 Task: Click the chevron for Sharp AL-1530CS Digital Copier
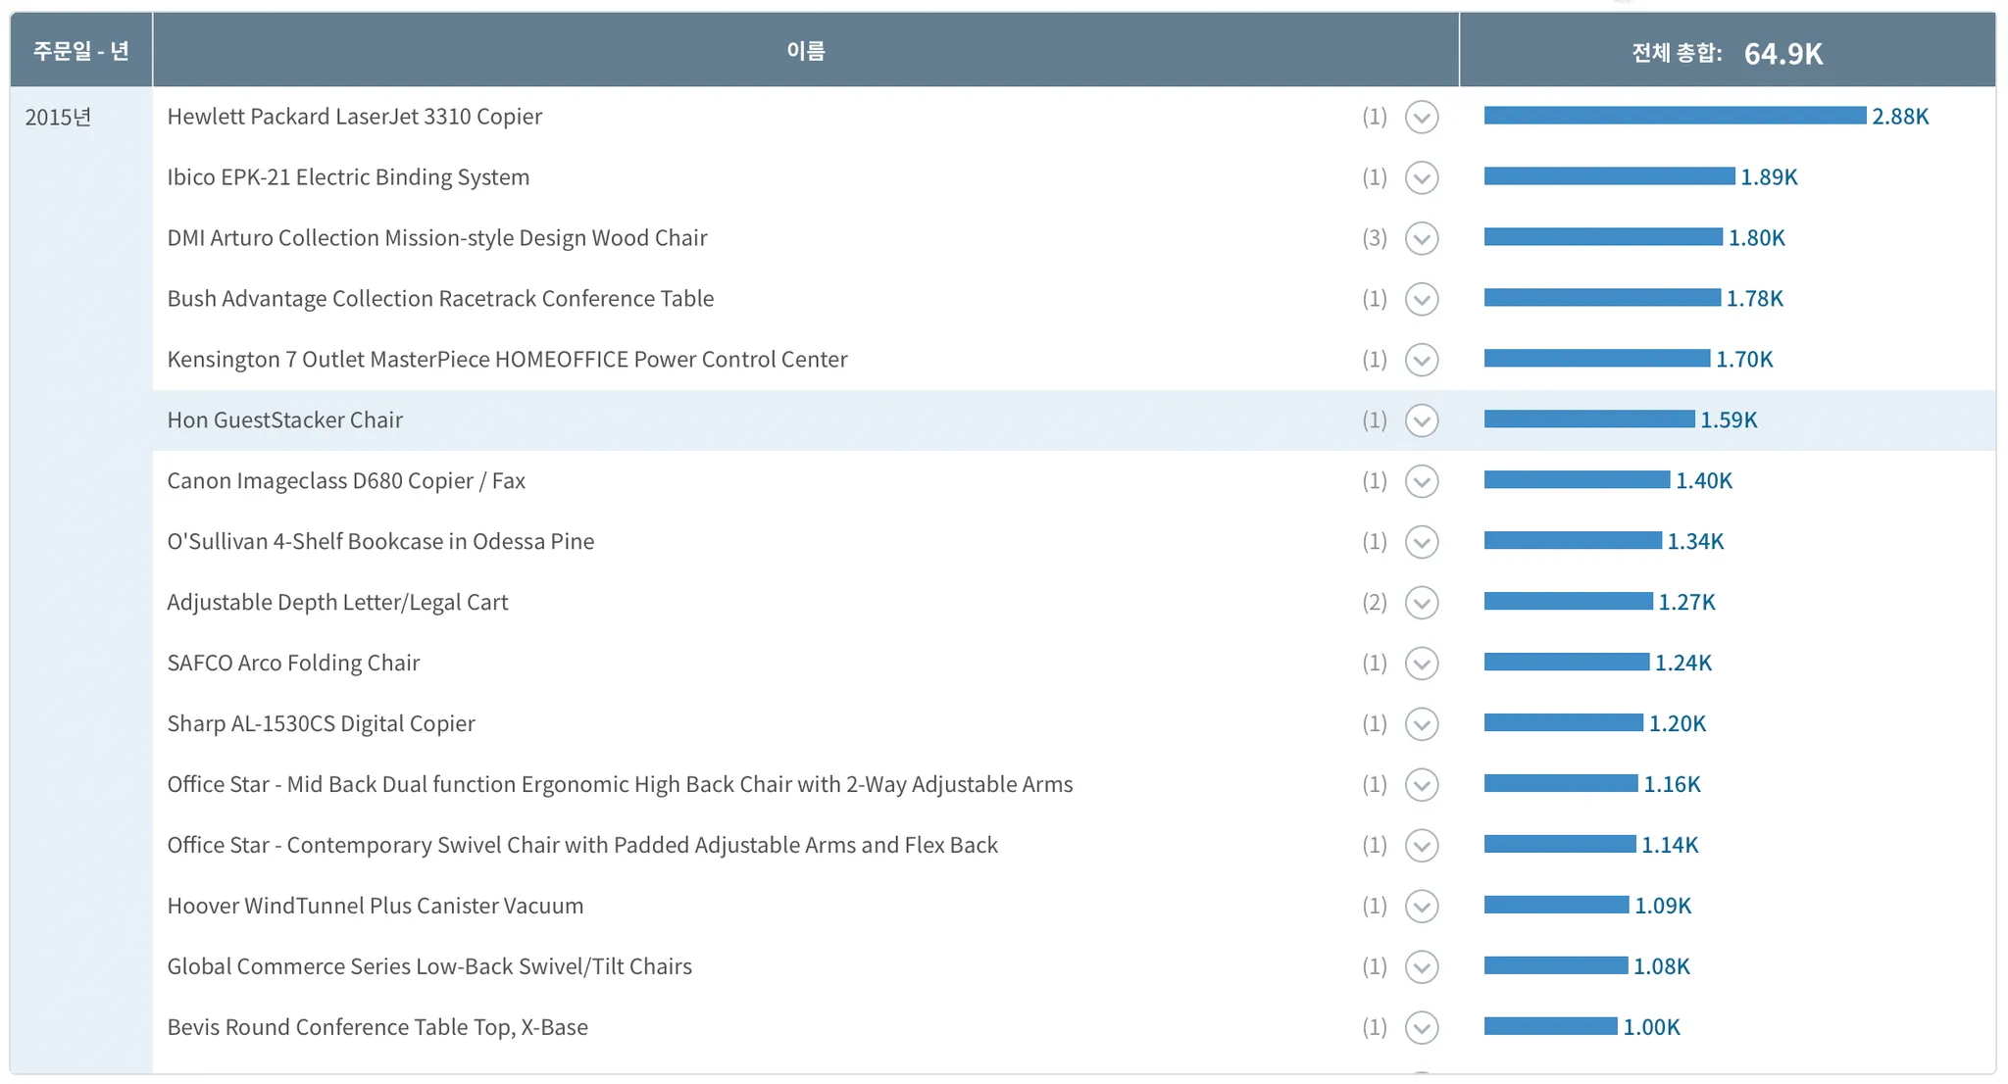1421,724
